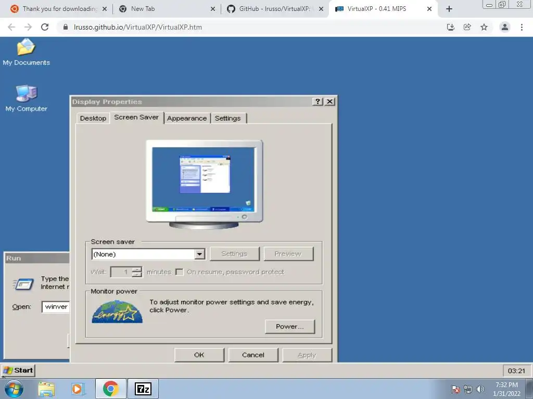Screen dimensions: 533x399
Task: Click the network tray icon
Action: [x=468, y=389]
